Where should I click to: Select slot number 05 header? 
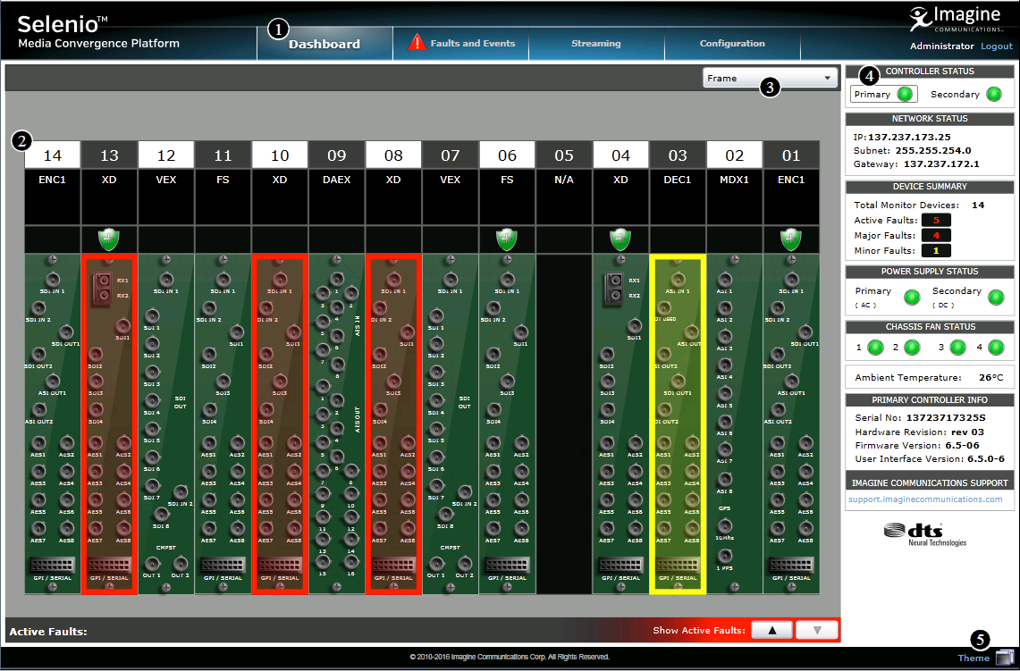click(564, 155)
